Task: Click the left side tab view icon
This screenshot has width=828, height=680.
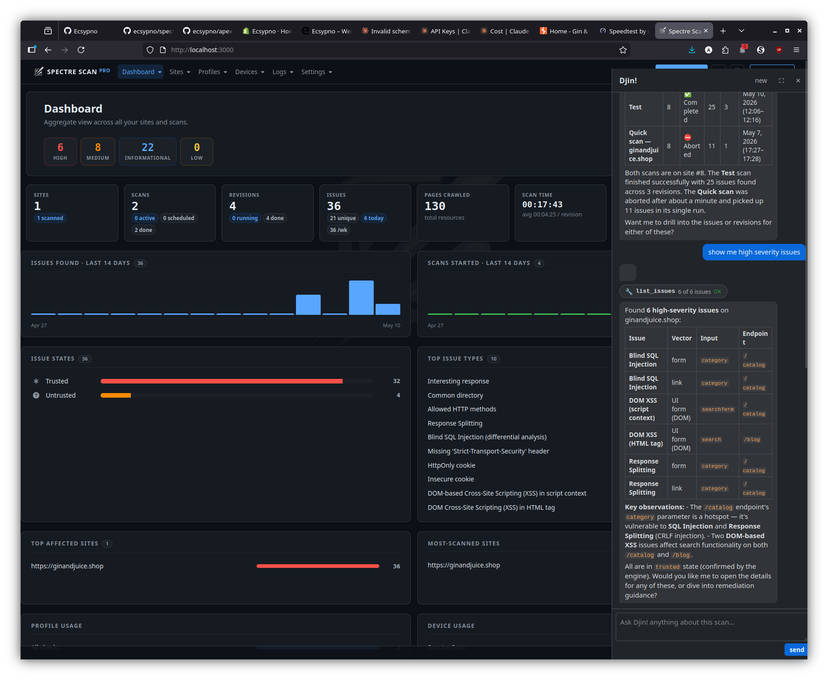Action: point(32,50)
